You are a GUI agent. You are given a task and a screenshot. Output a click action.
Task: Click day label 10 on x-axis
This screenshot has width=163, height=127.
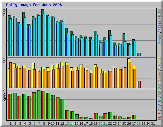(x=53, y=124)
